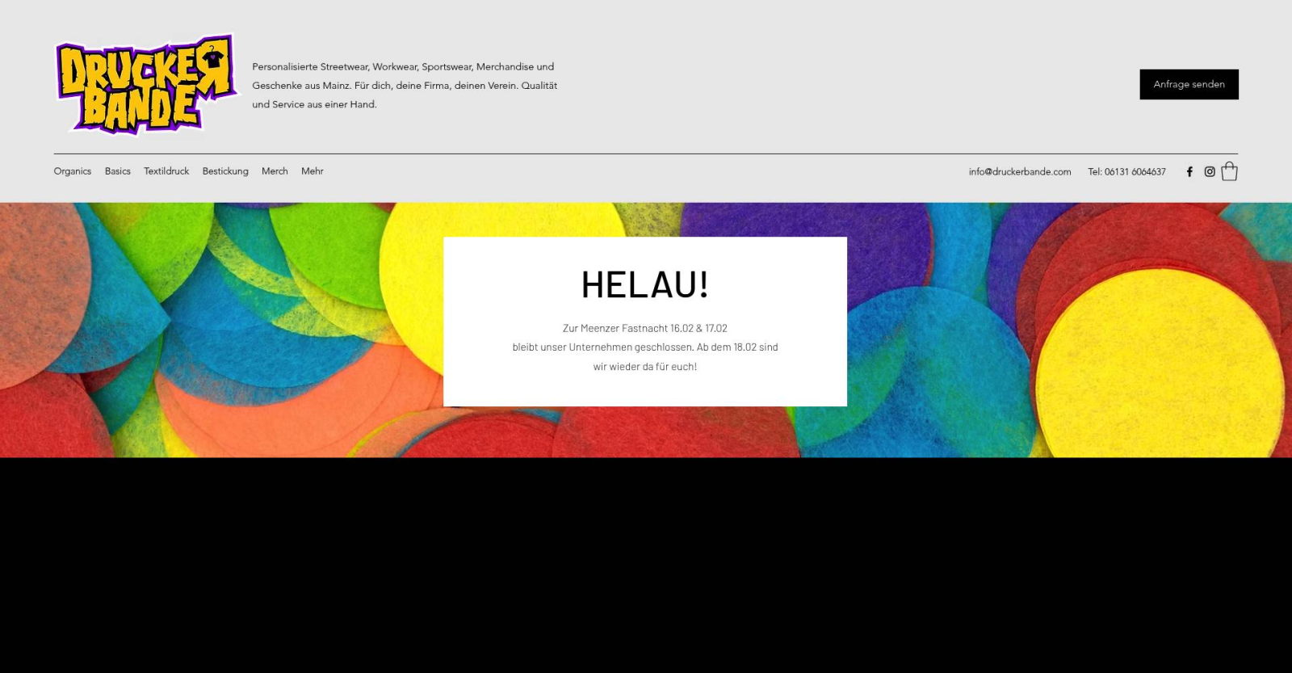Navigate to Bestickung
The width and height of the screenshot is (1292, 673).
[x=225, y=171]
